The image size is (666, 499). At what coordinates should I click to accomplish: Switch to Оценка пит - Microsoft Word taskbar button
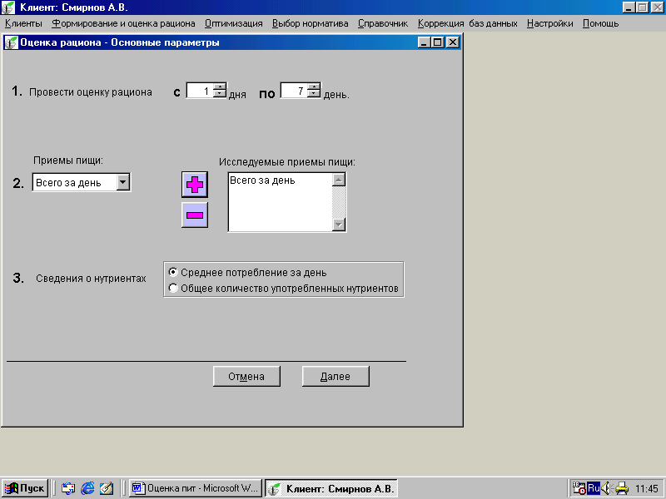click(x=196, y=488)
